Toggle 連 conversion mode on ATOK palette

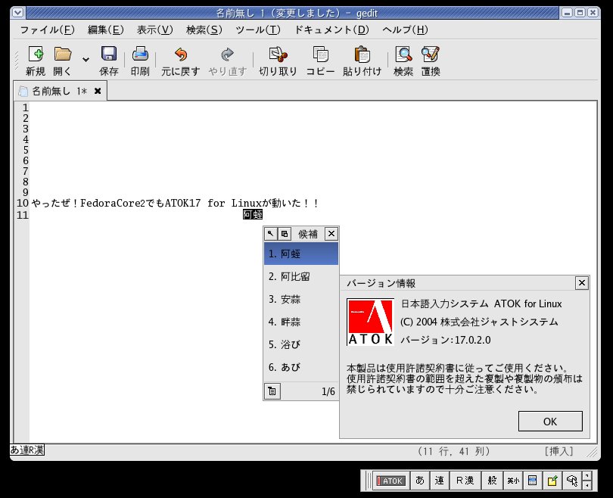click(440, 481)
